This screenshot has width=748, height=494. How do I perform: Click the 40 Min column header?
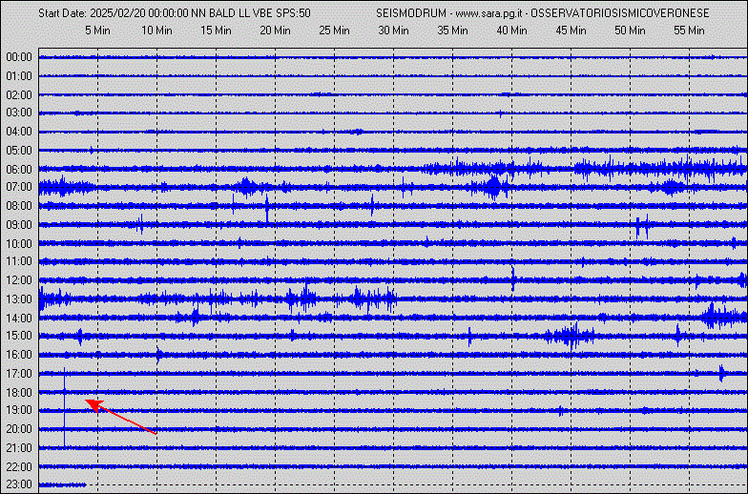pos(511,31)
